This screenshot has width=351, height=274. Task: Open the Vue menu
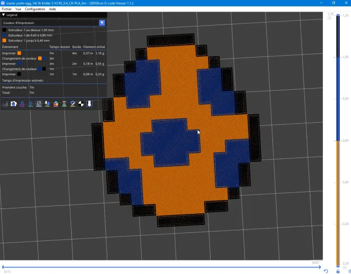(18, 9)
